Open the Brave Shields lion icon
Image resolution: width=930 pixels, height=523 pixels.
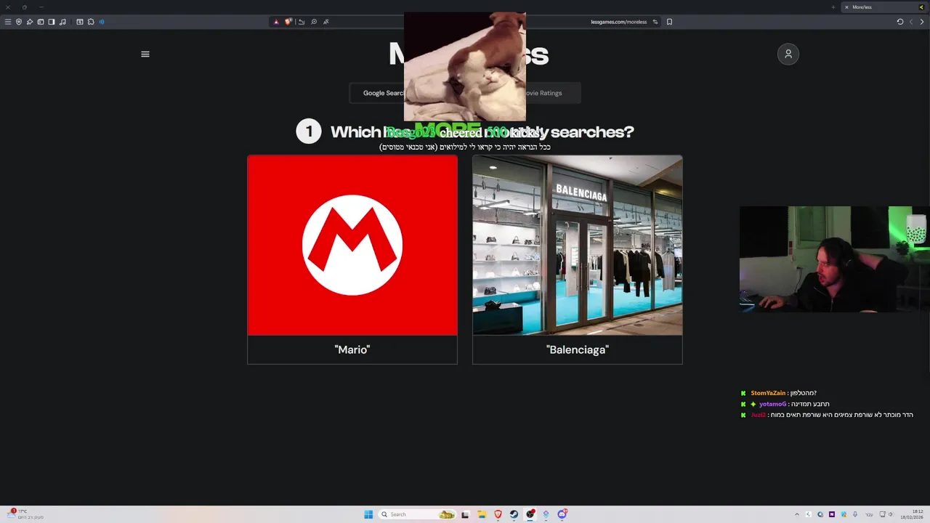click(288, 22)
